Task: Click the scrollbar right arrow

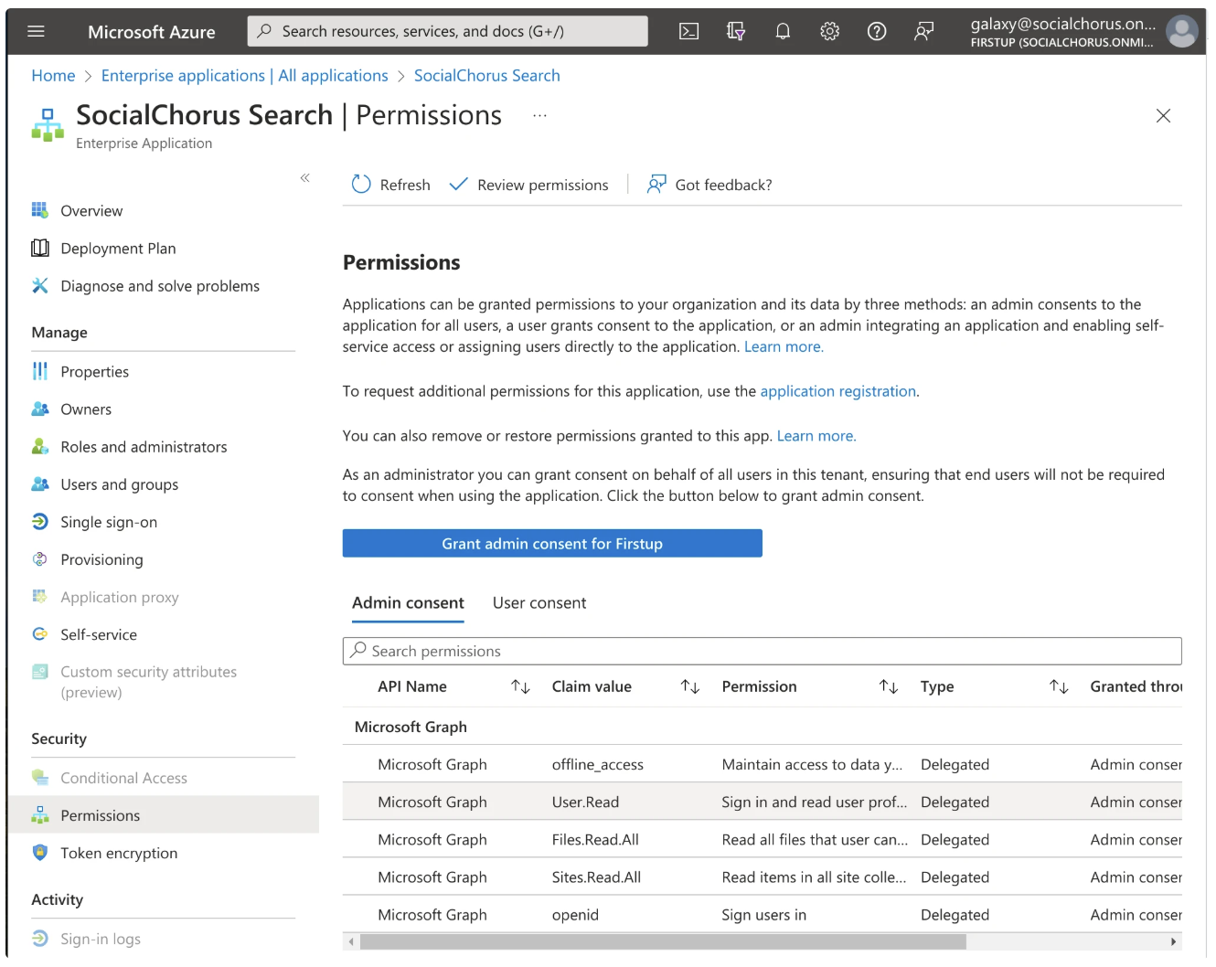Action: coord(1174,941)
